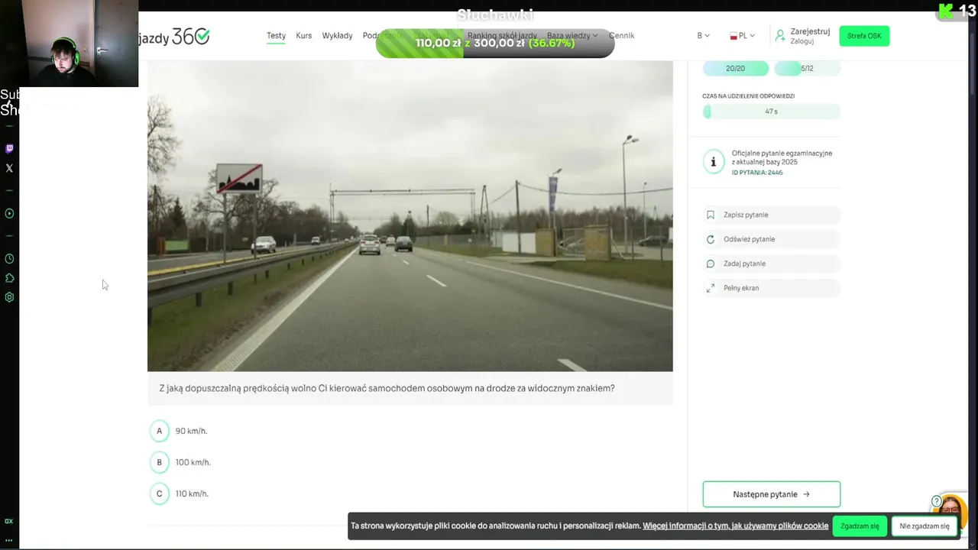Open the Cennik menu item
The width and height of the screenshot is (978, 550).
point(621,36)
